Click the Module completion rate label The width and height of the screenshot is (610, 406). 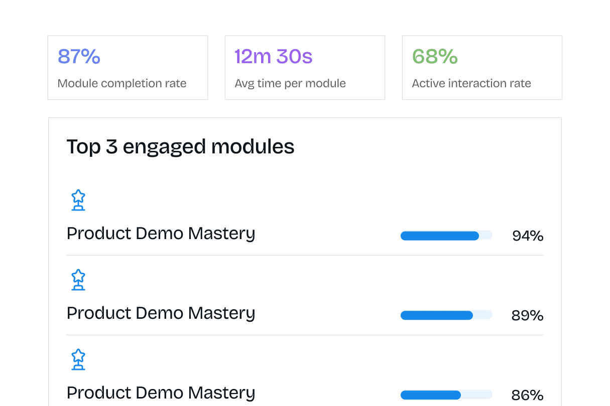122,83
